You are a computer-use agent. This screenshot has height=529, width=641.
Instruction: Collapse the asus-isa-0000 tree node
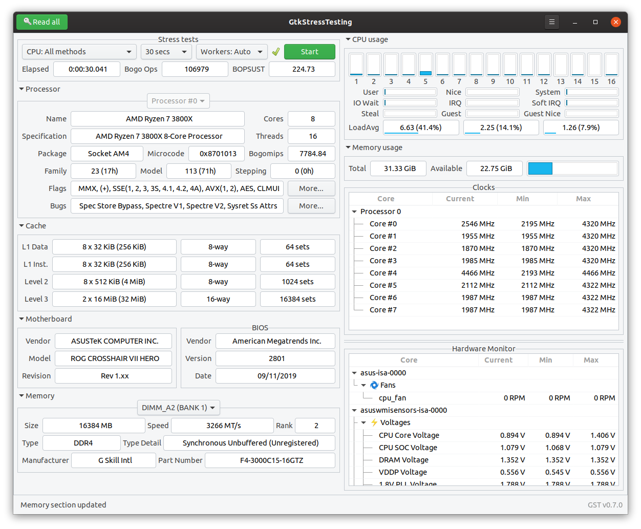pyautogui.click(x=354, y=373)
